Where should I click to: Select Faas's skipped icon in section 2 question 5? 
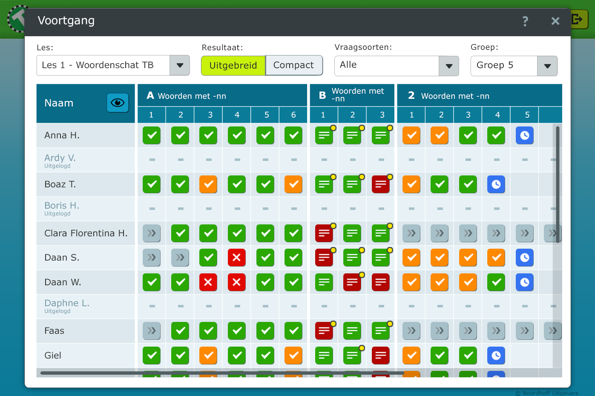coord(525,331)
